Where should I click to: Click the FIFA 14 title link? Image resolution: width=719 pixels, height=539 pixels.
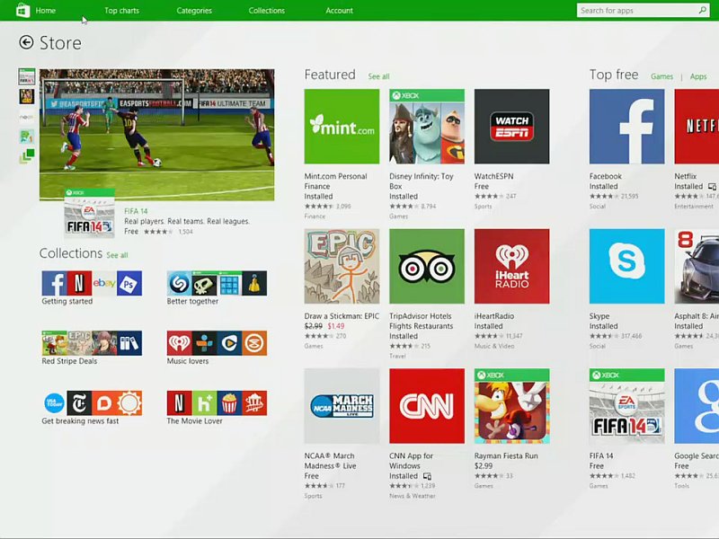click(136, 211)
